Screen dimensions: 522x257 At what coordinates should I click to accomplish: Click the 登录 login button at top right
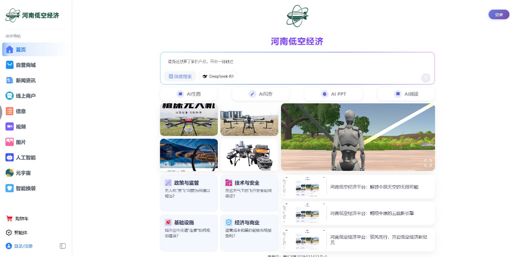tap(498, 15)
